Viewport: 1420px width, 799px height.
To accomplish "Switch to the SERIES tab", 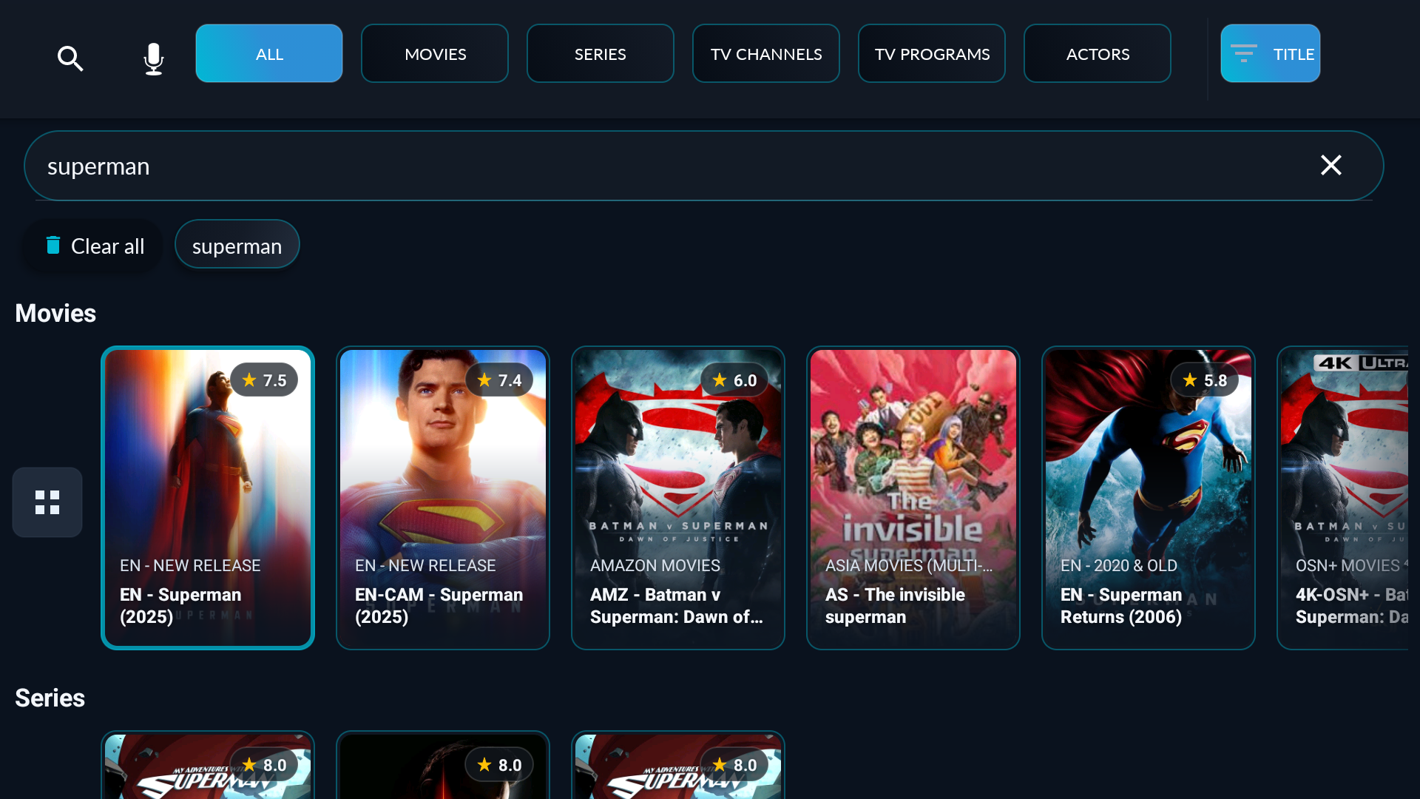I will click(601, 53).
